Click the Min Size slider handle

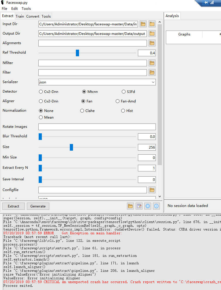40,158
